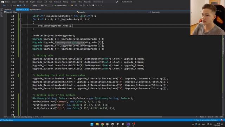Open Google Chrome from the taskbar
Viewport: 225px width, 127px height.
click(102, 124)
